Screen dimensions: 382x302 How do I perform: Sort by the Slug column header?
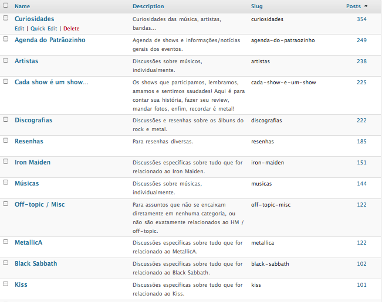[257, 6]
